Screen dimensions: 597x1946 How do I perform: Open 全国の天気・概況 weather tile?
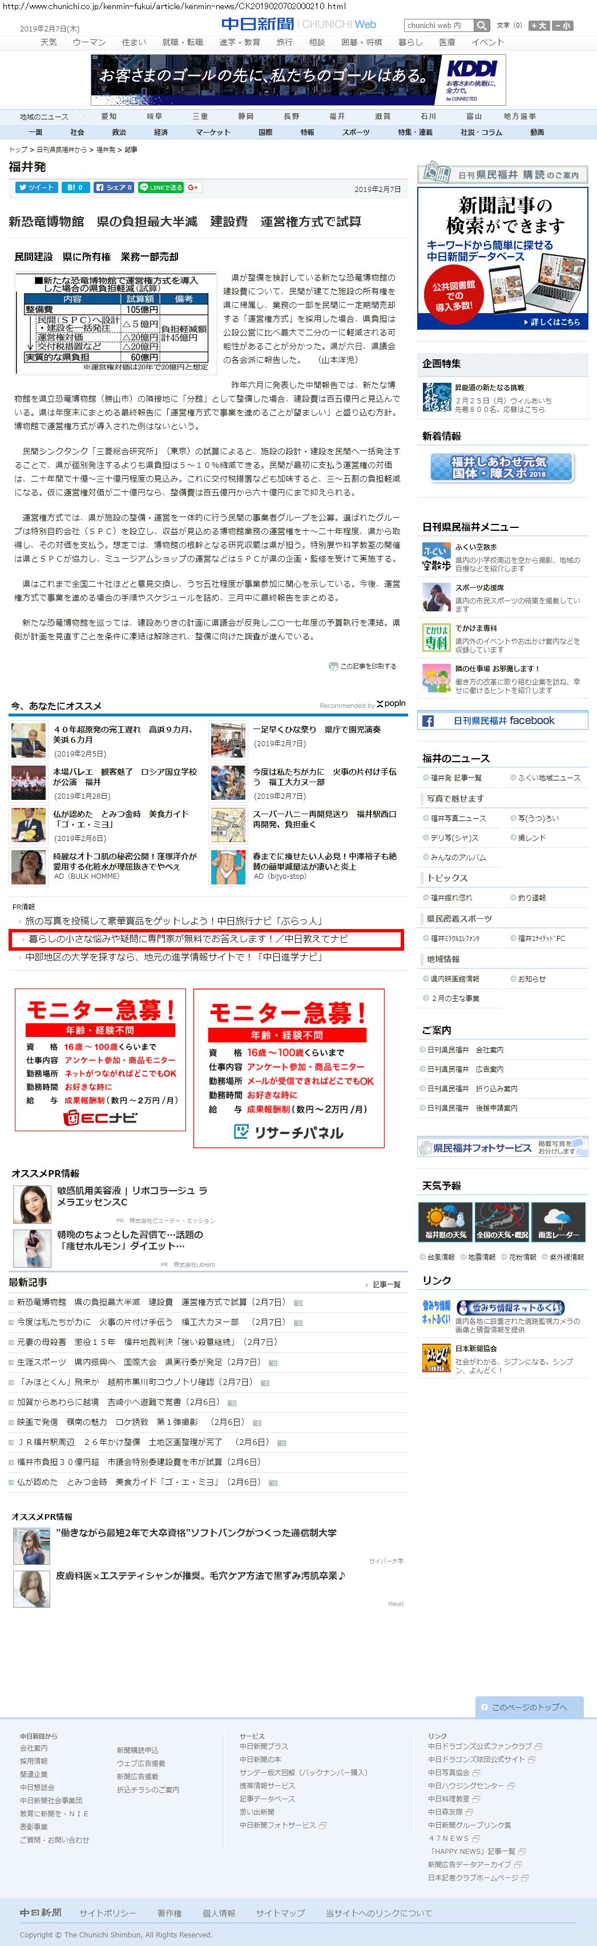502,1222
